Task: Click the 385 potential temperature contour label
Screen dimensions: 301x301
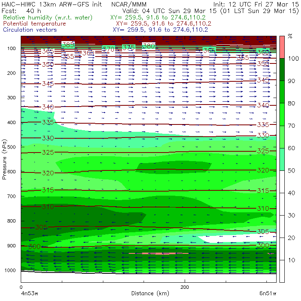Action: 68,45
